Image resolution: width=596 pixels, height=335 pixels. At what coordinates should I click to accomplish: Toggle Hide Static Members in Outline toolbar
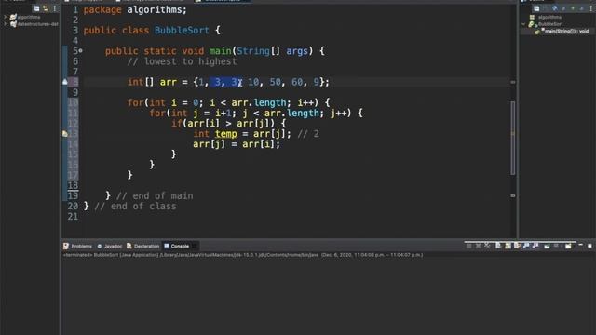click(563, 8)
